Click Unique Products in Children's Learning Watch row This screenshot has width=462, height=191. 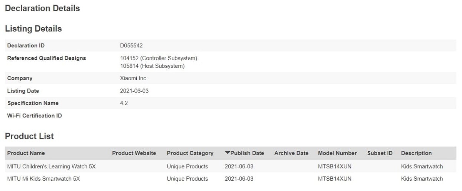[x=187, y=167]
